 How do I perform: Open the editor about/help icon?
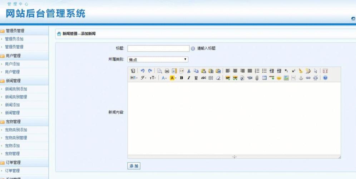[325, 78]
